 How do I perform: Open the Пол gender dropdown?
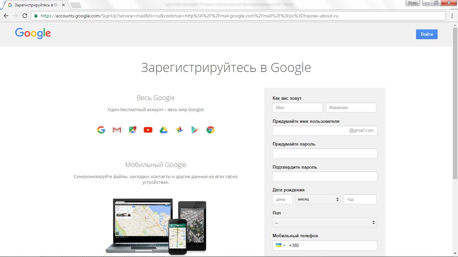pos(325,222)
